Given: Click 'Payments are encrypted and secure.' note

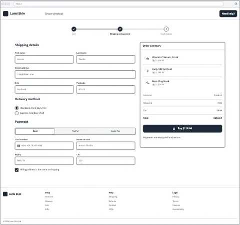Looking at the screenshot, I should (x=162, y=137).
